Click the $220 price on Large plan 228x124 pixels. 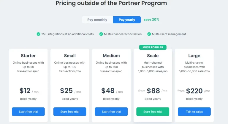click(194, 91)
